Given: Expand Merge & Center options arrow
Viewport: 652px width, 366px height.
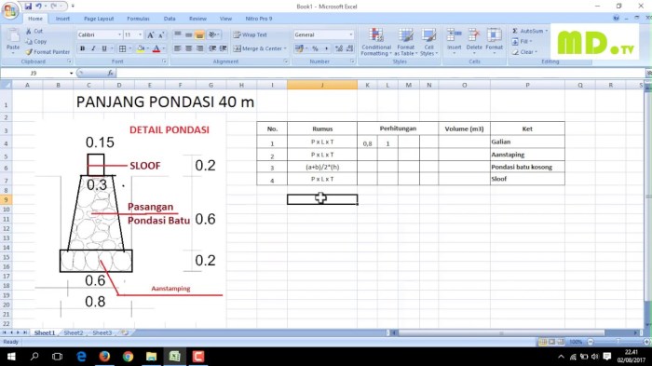Looking at the screenshot, I should (x=285, y=48).
